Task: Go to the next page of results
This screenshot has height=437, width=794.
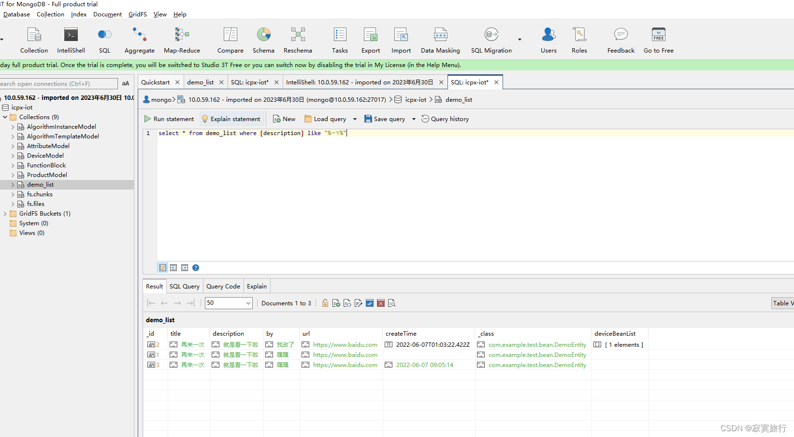Action: (x=177, y=303)
